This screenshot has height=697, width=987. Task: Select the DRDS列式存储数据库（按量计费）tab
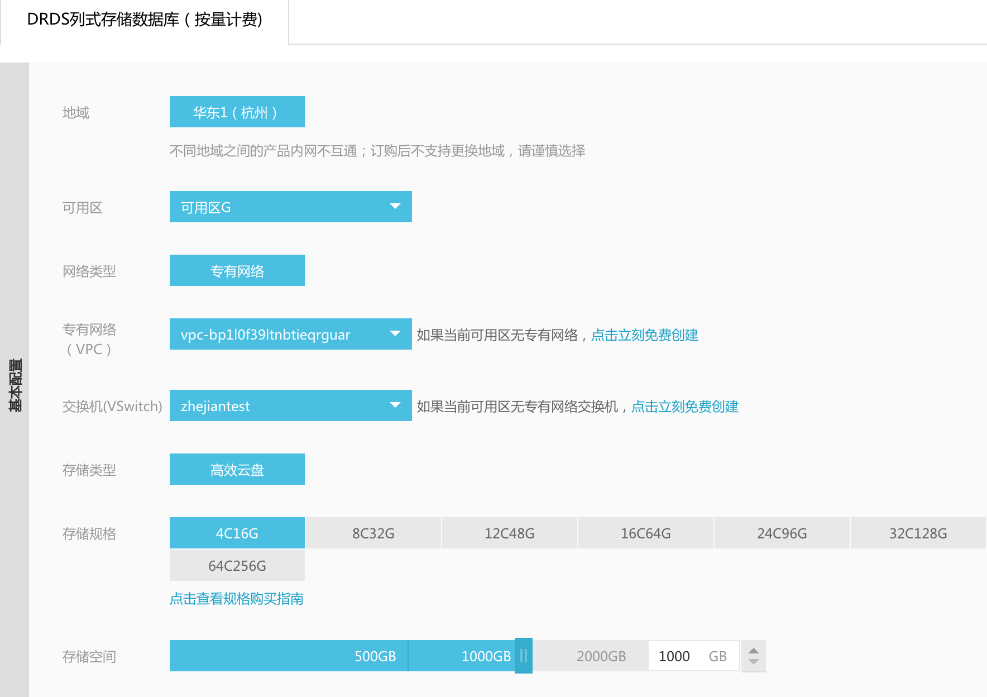coord(145,20)
